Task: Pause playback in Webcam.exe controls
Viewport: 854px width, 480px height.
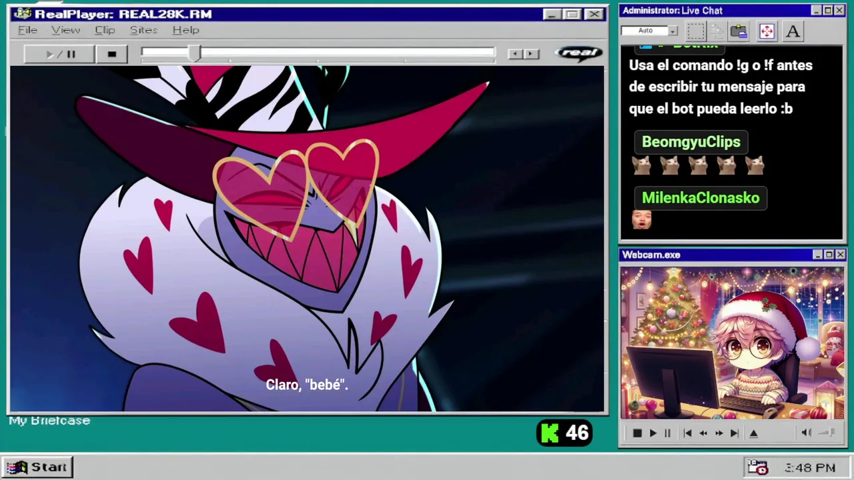Action: (x=667, y=433)
